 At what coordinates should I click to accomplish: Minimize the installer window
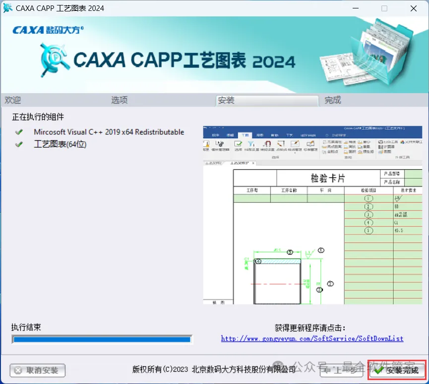coord(356,8)
